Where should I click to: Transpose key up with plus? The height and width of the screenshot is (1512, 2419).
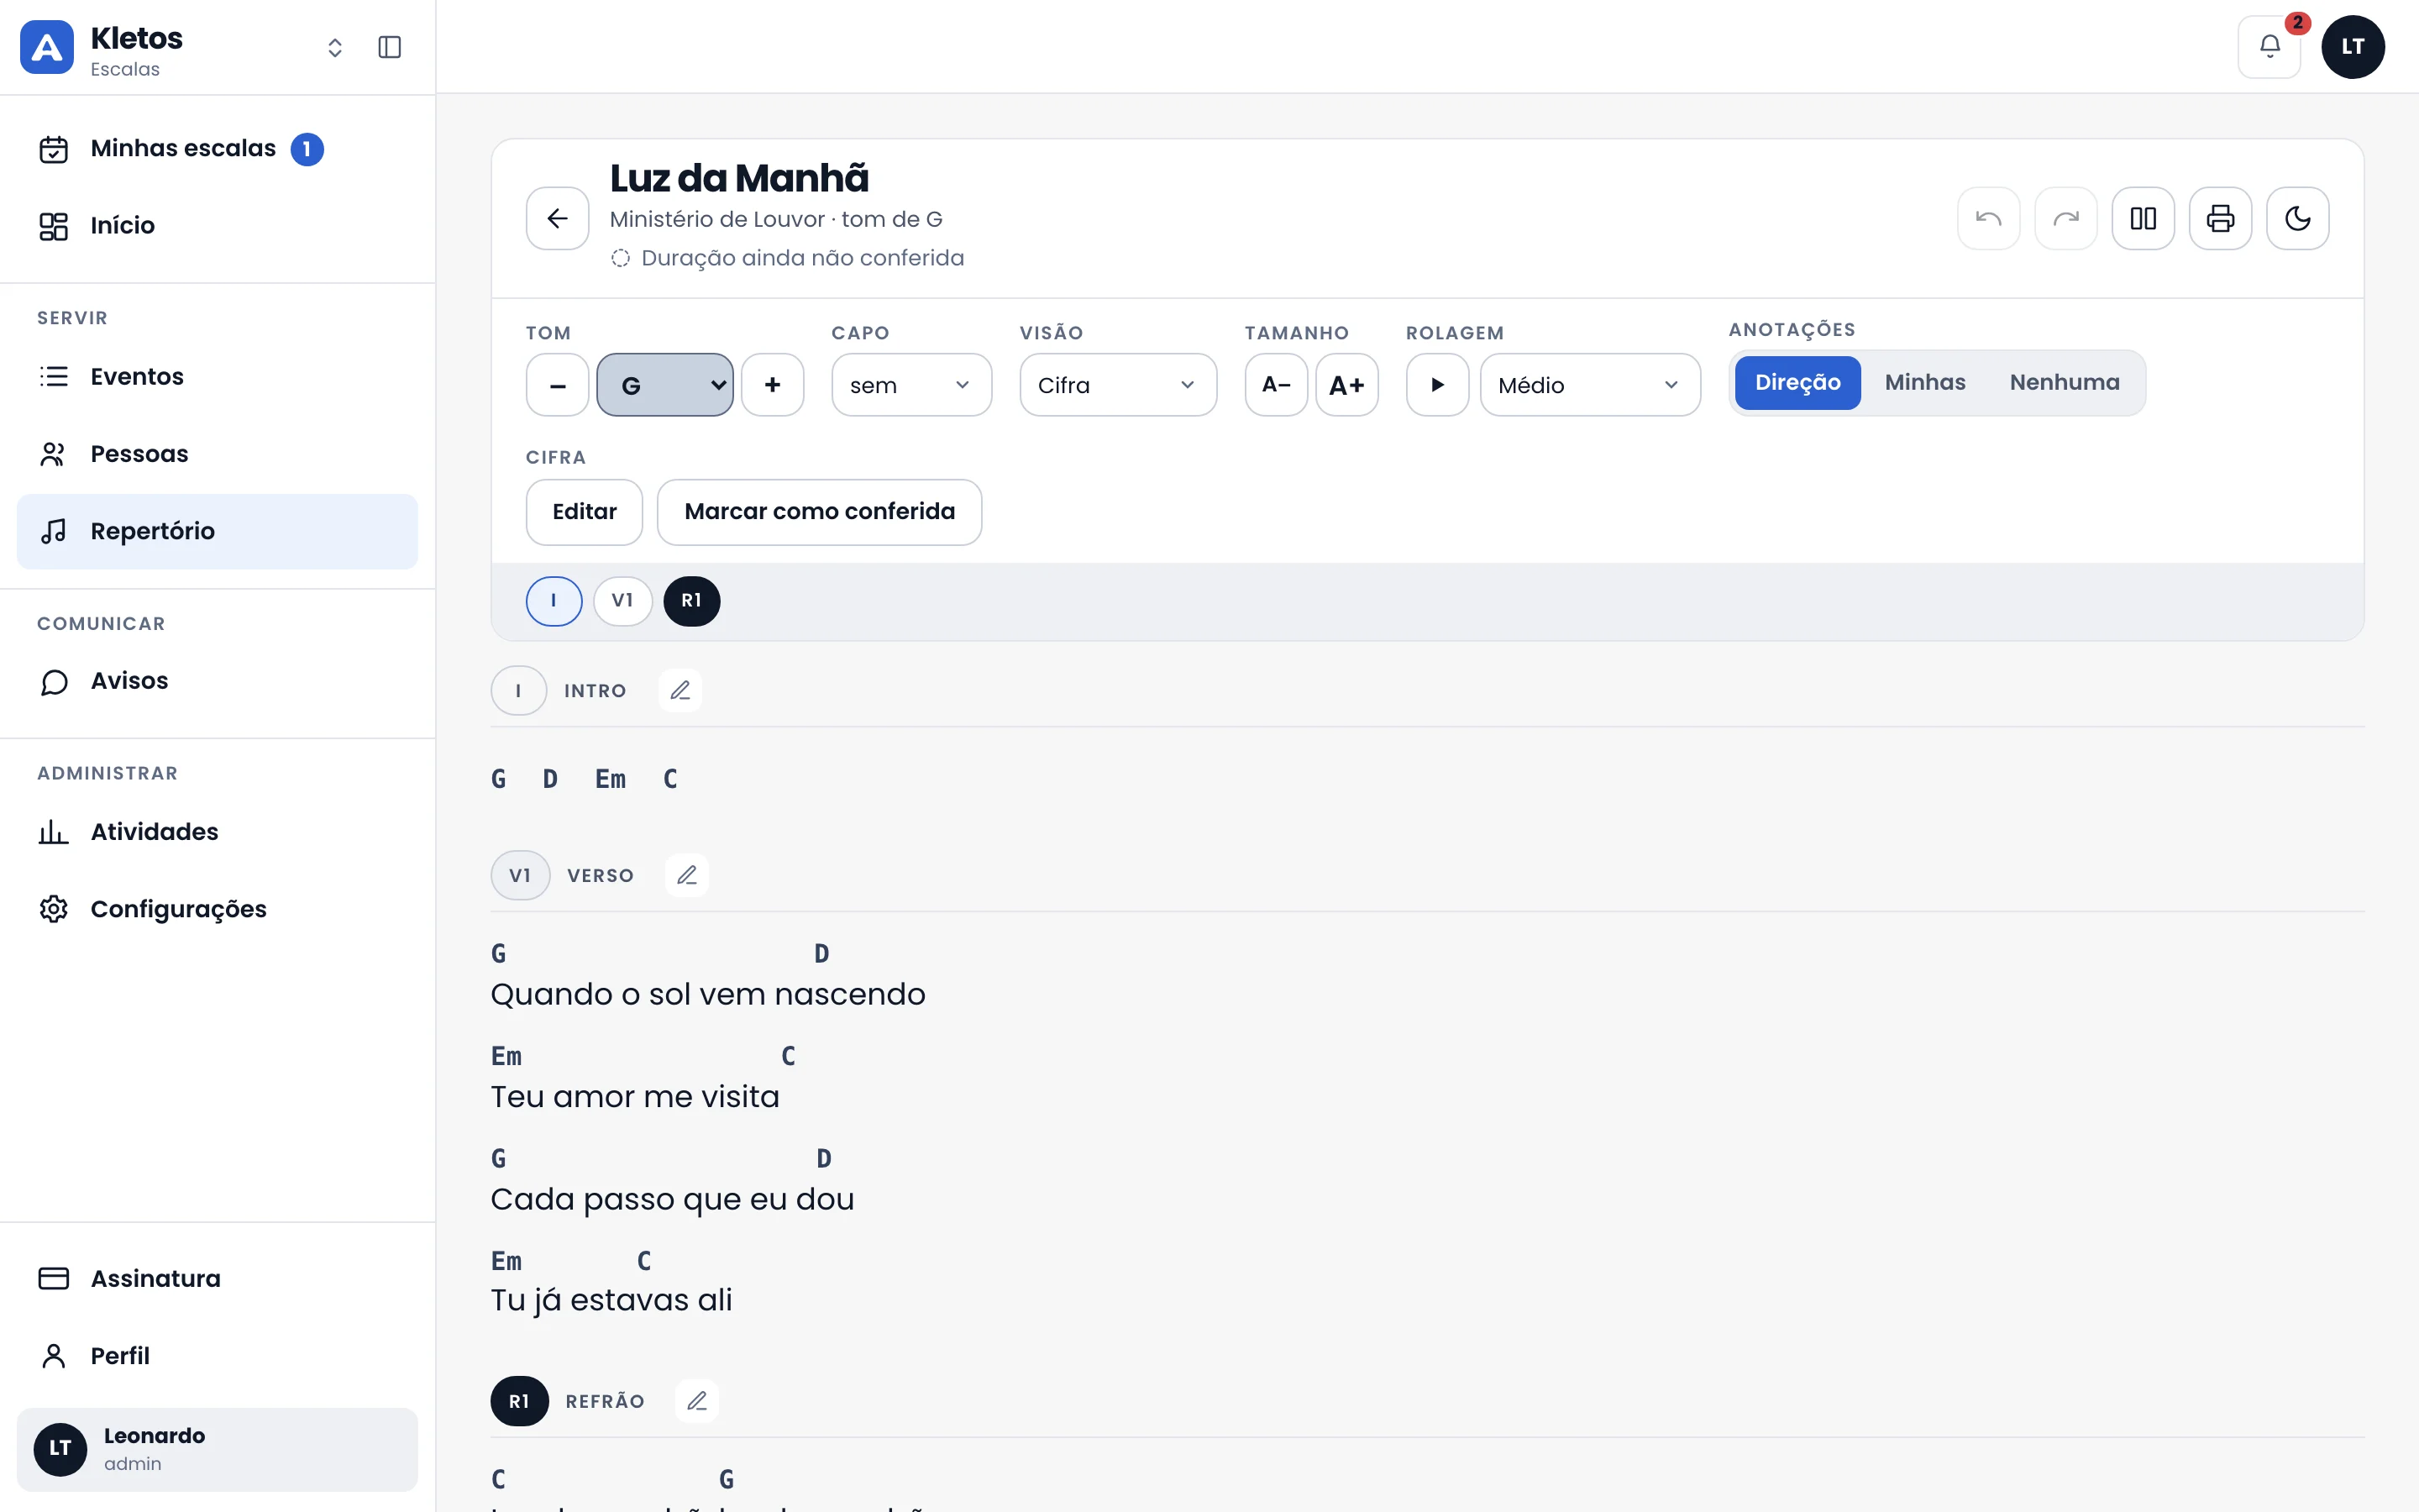coord(773,385)
